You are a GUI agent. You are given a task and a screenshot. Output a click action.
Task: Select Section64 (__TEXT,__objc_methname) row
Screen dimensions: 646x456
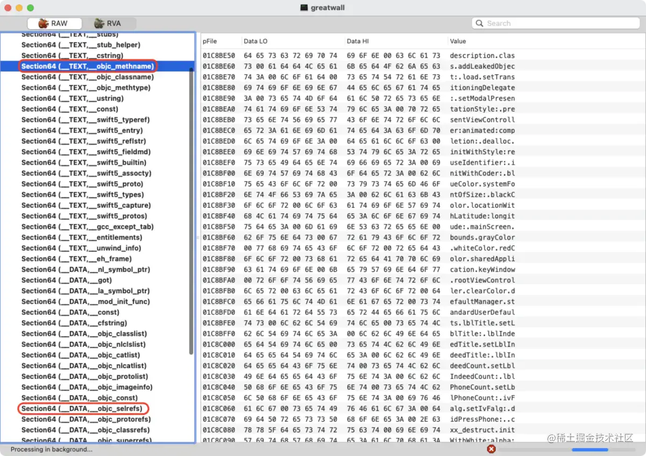click(98, 66)
